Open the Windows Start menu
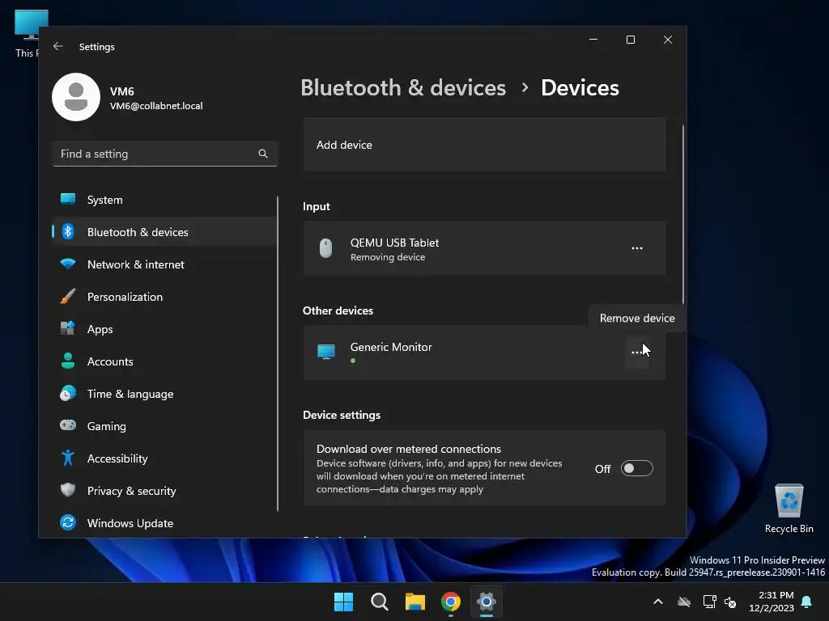 click(x=343, y=602)
